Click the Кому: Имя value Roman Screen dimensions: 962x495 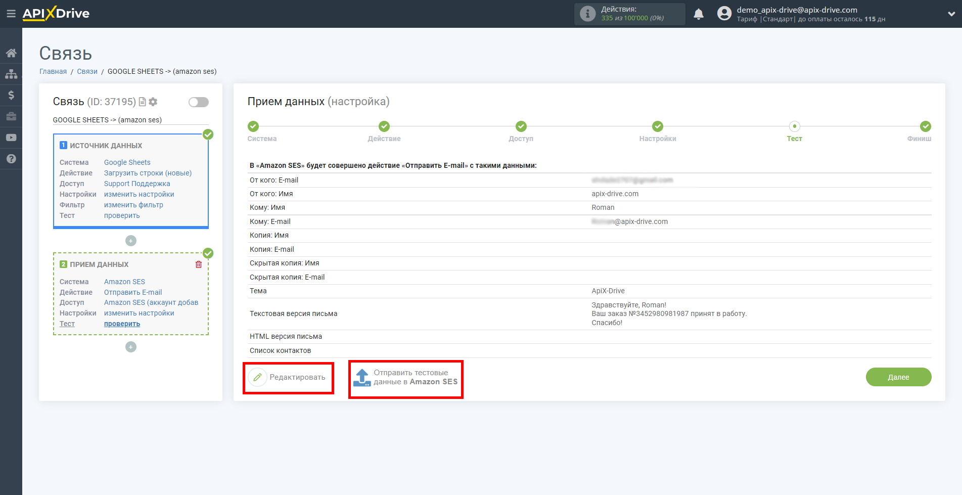(603, 207)
